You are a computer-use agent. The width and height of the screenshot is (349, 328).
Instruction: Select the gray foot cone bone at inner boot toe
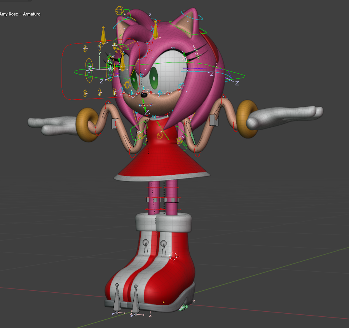[x=136, y=299]
